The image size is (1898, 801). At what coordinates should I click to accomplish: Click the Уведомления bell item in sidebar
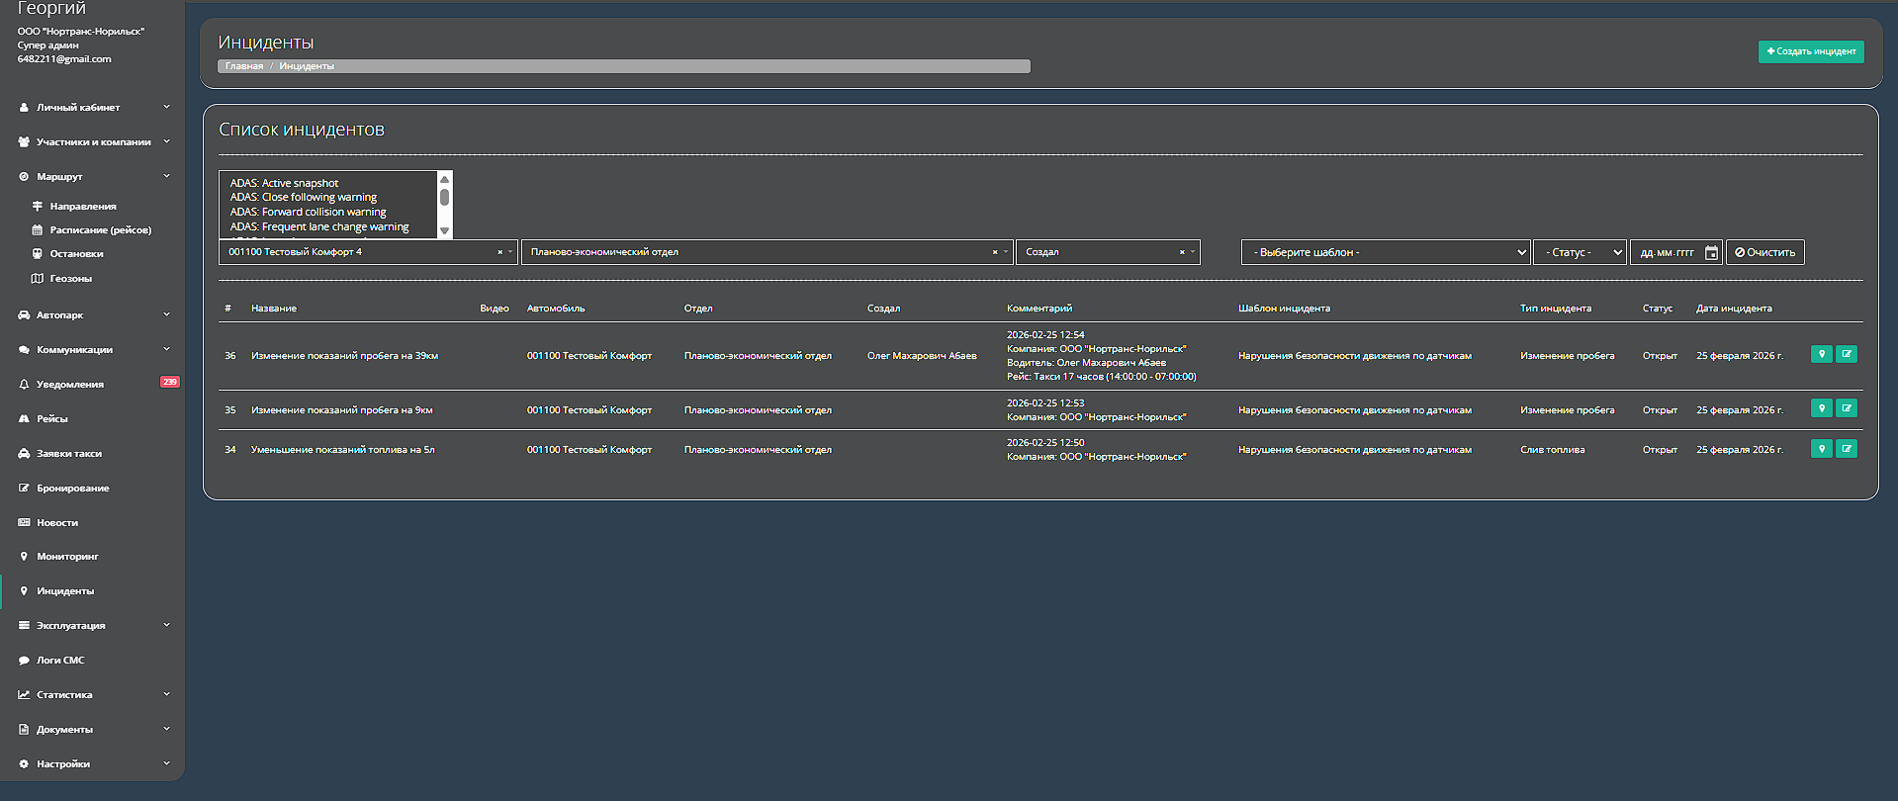(x=69, y=384)
